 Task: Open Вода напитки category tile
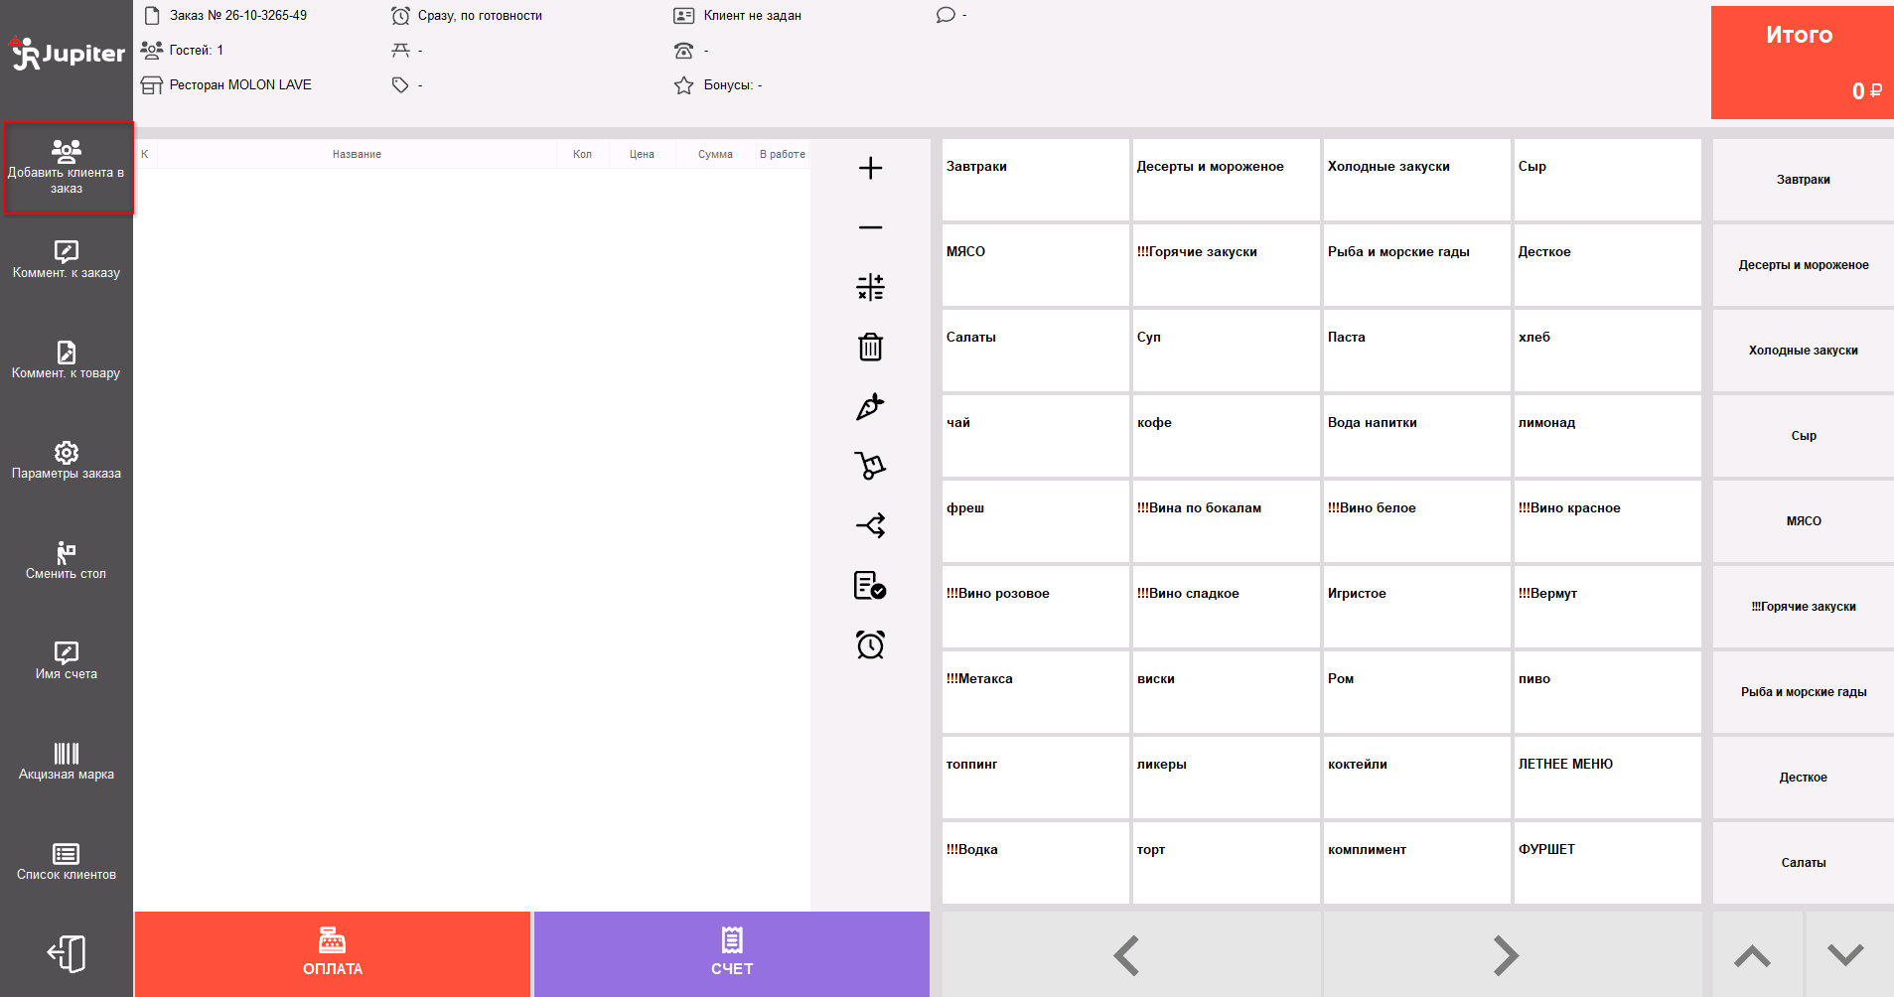point(1416,436)
